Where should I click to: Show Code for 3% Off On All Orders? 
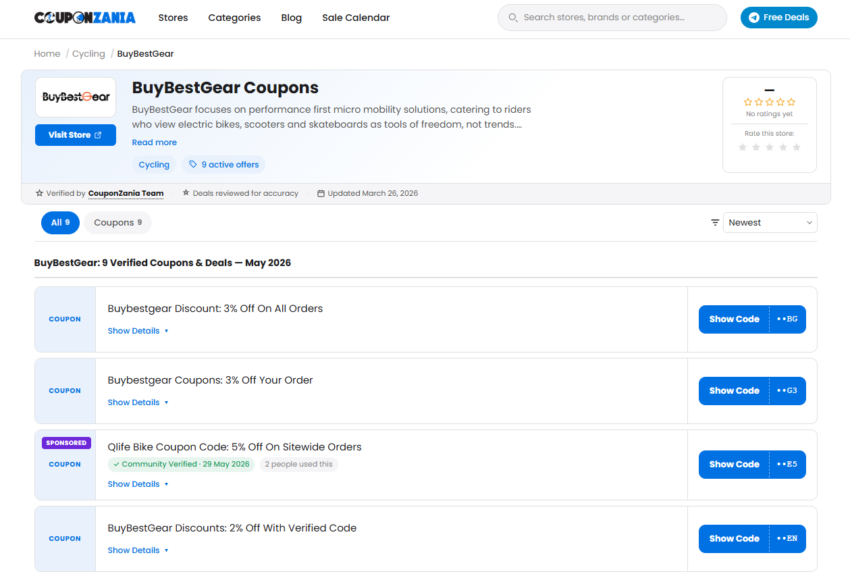(x=752, y=319)
